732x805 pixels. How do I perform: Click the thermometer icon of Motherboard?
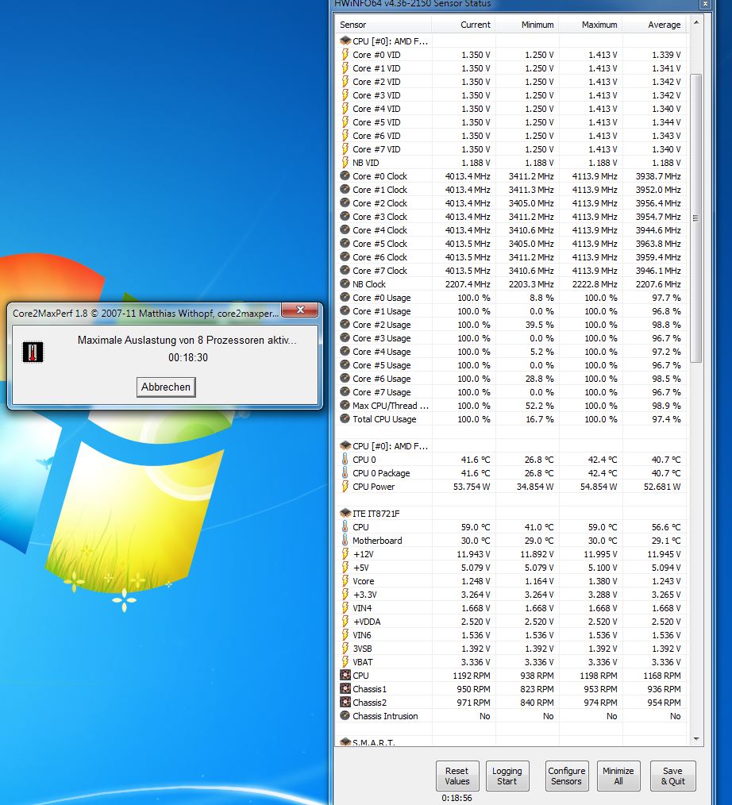pyautogui.click(x=345, y=540)
